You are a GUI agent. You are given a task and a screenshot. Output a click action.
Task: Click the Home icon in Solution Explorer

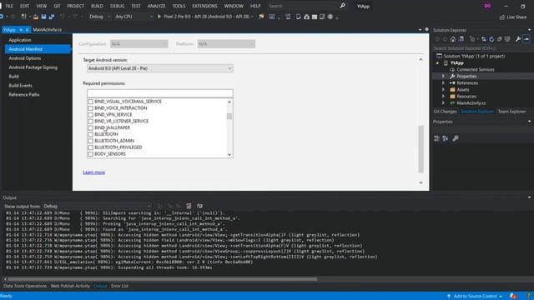453,39
